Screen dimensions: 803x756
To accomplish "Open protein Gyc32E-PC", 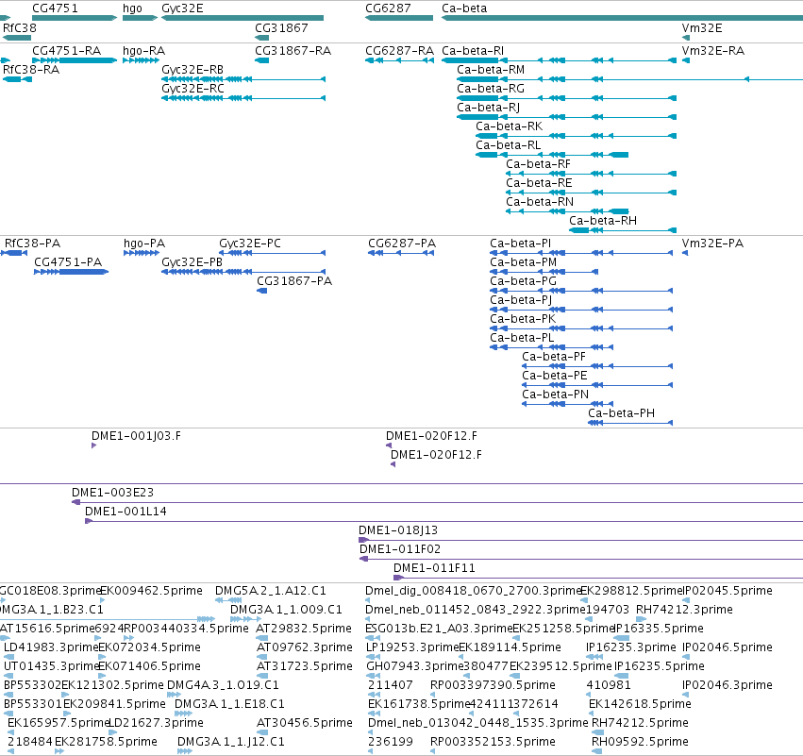I will tap(250, 244).
